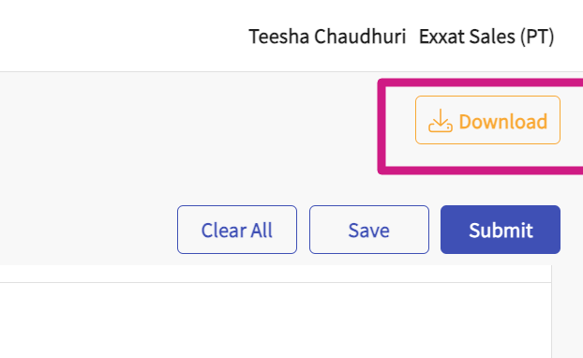This screenshot has height=358, width=583.
Task: Save the current form
Action: [x=369, y=230]
